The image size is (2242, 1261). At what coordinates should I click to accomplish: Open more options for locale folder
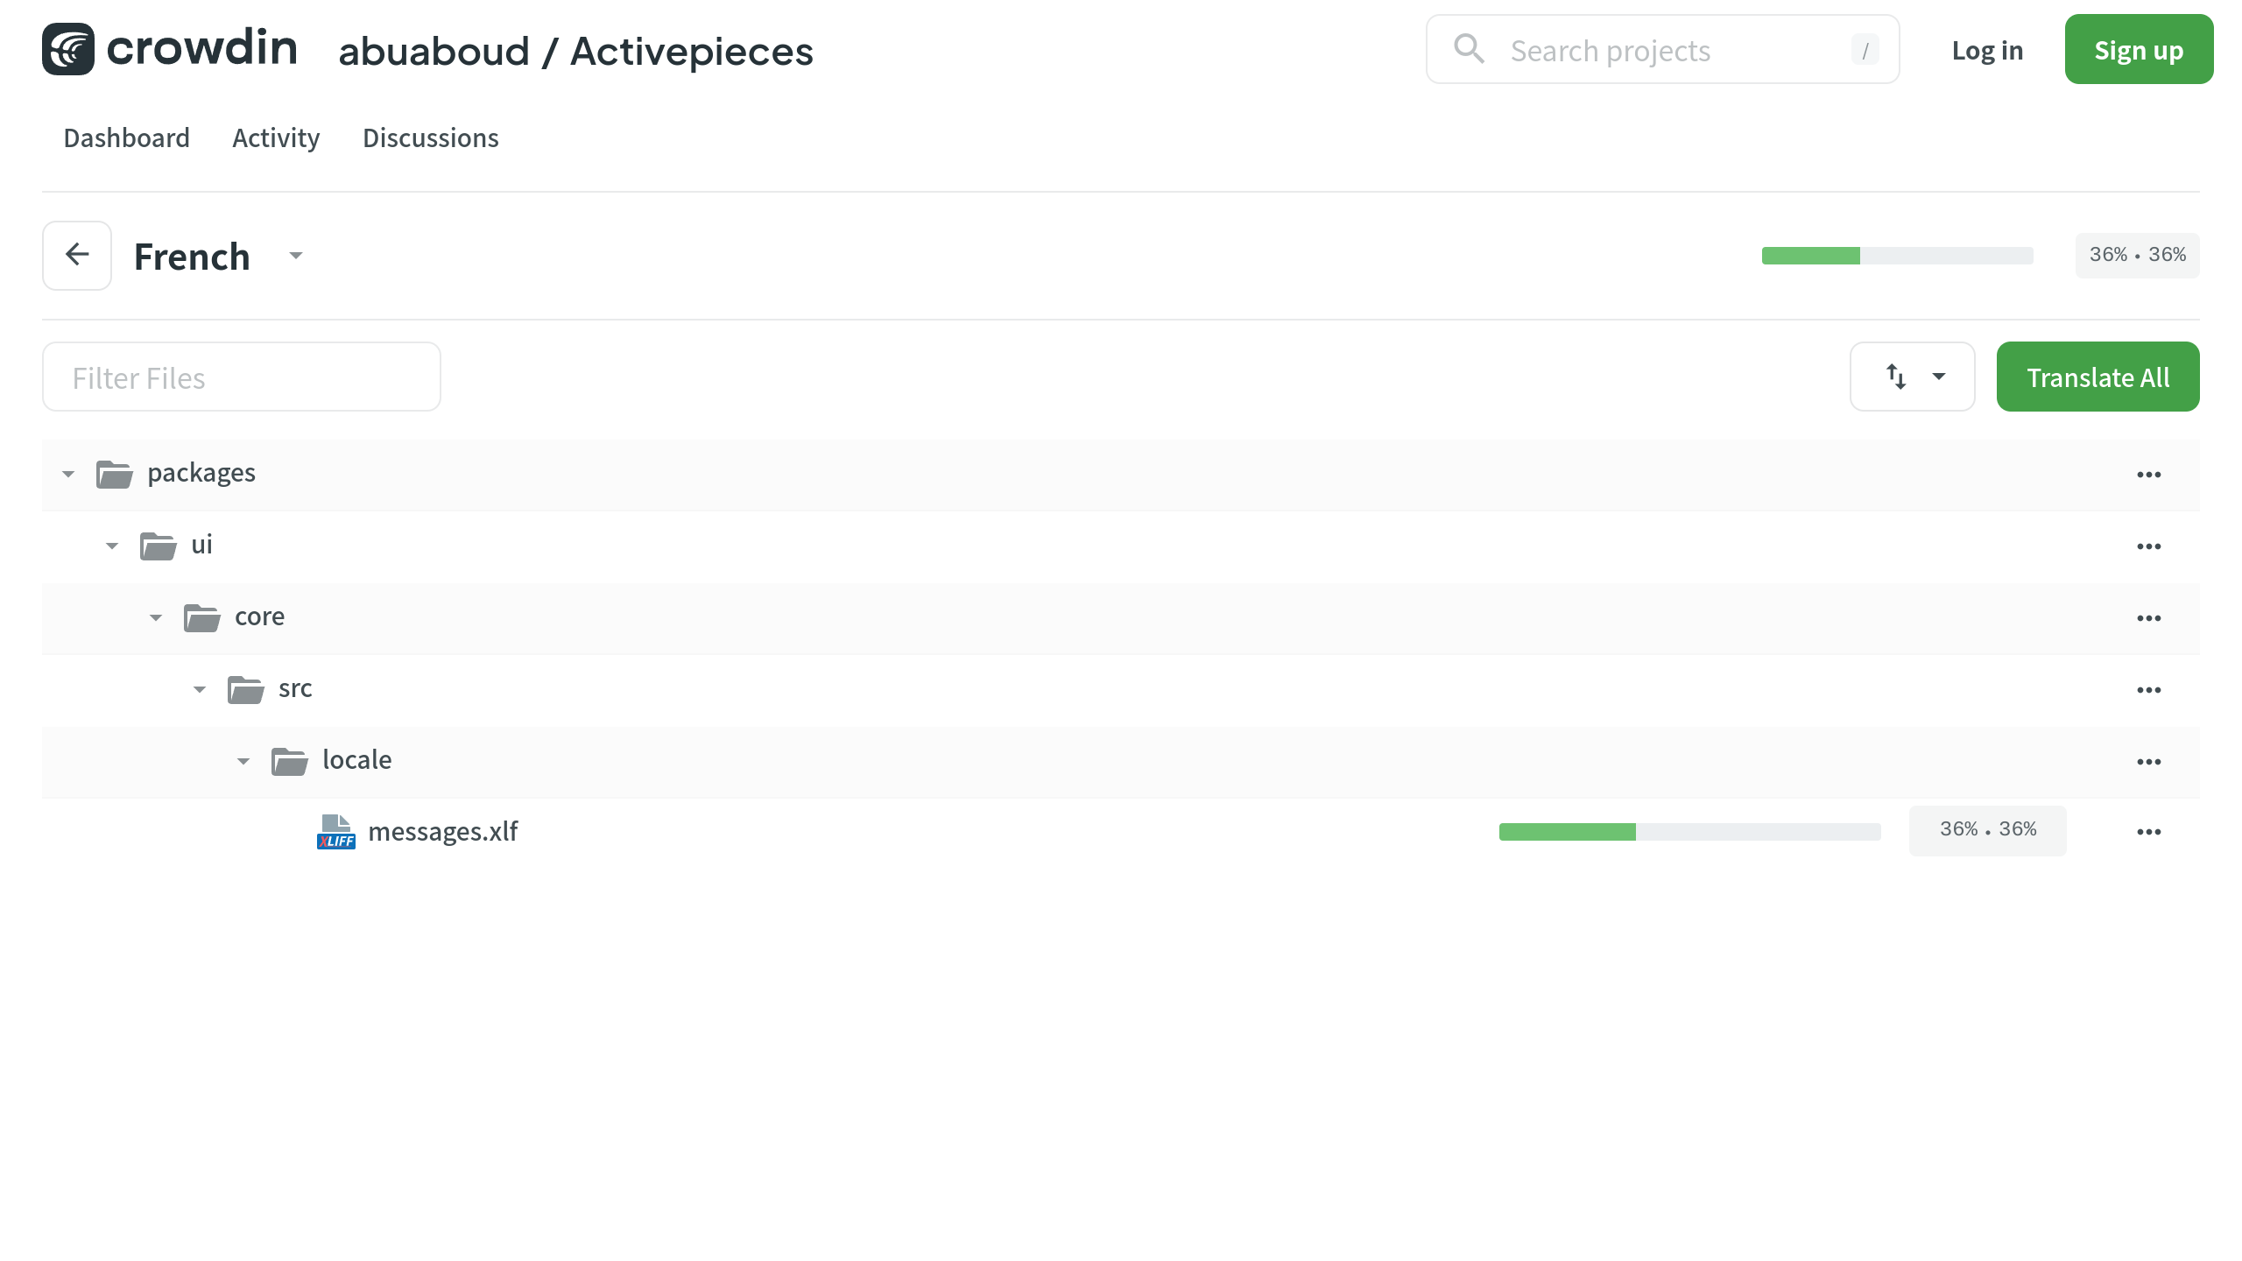[x=2148, y=762]
